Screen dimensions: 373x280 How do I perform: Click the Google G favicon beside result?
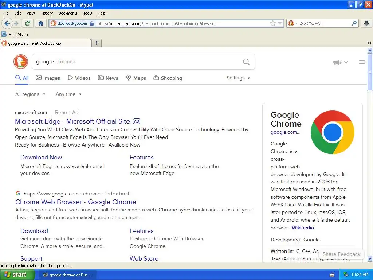click(x=18, y=193)
